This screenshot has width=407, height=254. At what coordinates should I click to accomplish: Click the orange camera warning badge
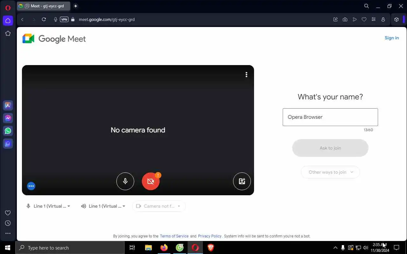click(x=158, y=175)
